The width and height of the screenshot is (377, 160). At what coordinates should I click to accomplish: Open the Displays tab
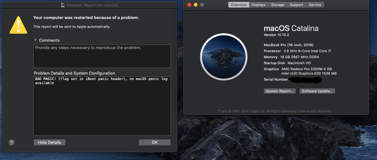tap(259, 5)
